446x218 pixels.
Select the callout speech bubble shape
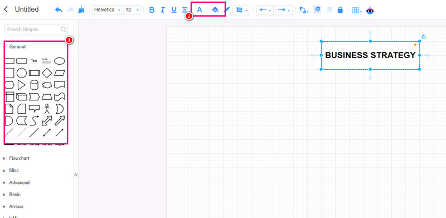point(35,109)
